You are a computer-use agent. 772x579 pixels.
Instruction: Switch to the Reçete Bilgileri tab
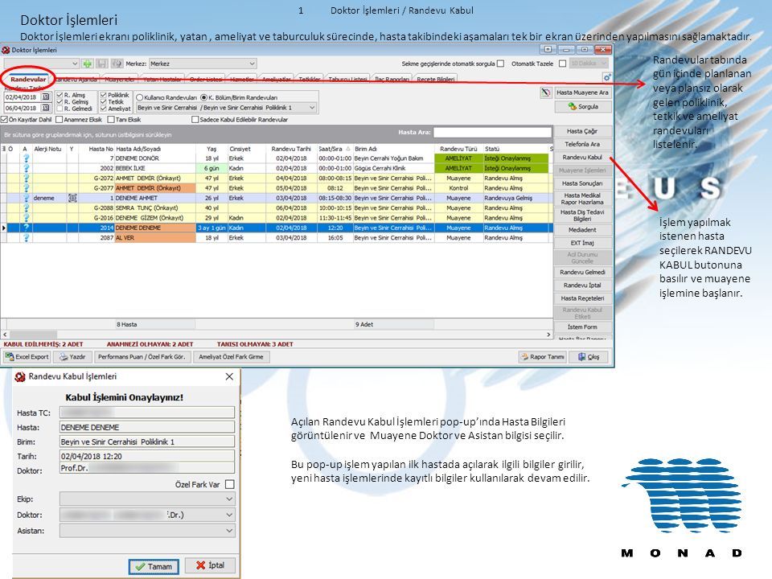click(435, 80)
